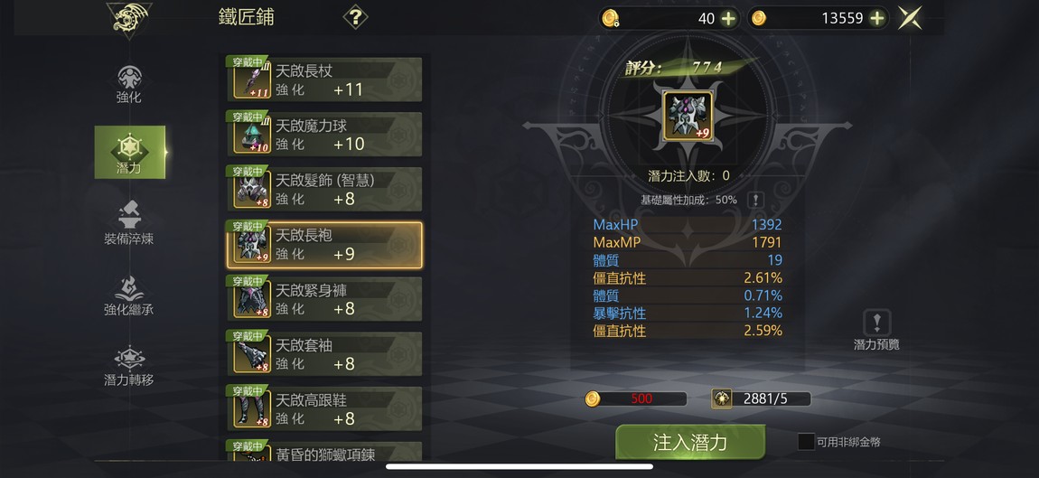Open the help question mark icon
Screen dimensions: 1039x478
[x=355, y=17]
